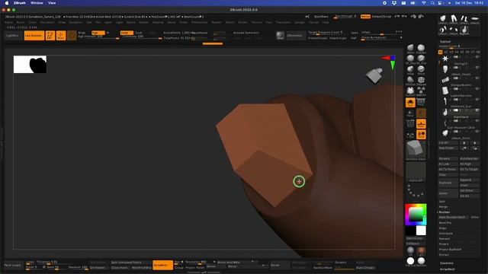Toggle the DynaMesh button
This screenshot has width=488, height=274.
point(162,265)
